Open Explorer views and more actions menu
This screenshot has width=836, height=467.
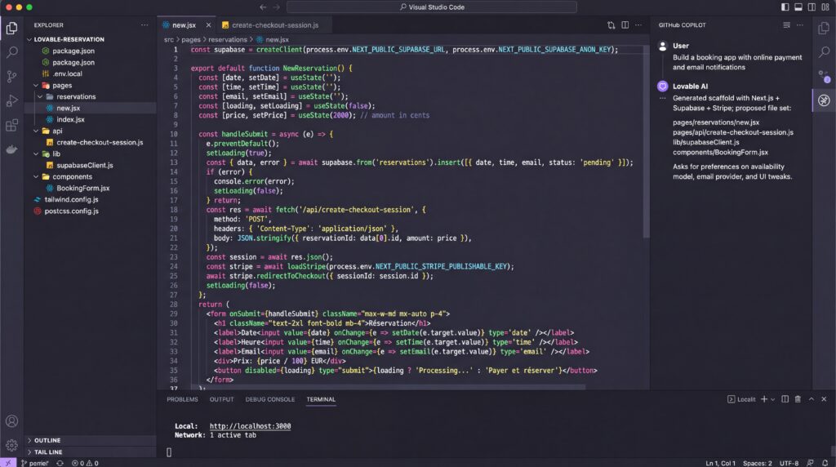[145, 25]
